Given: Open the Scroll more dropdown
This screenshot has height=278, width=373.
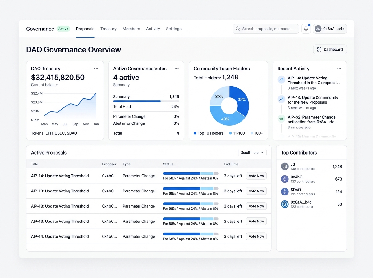Looking at the screenshot, I should coord(252,153).
